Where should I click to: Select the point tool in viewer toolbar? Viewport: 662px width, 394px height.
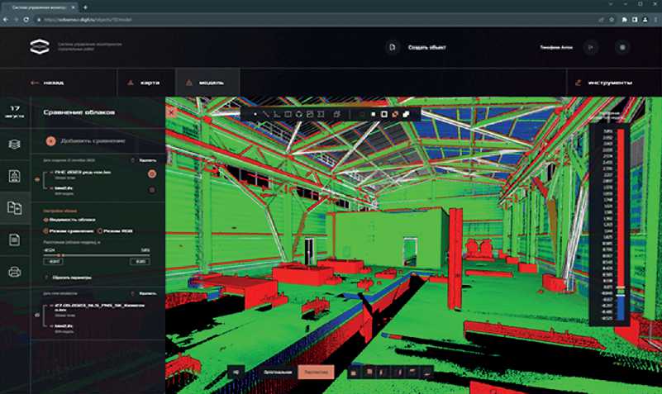[255, 114]
